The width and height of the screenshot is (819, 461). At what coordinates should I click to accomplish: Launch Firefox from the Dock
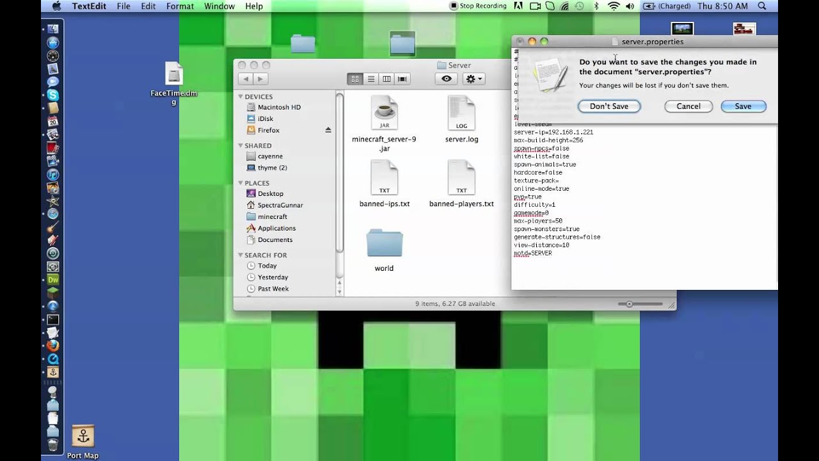pos(53,346)
